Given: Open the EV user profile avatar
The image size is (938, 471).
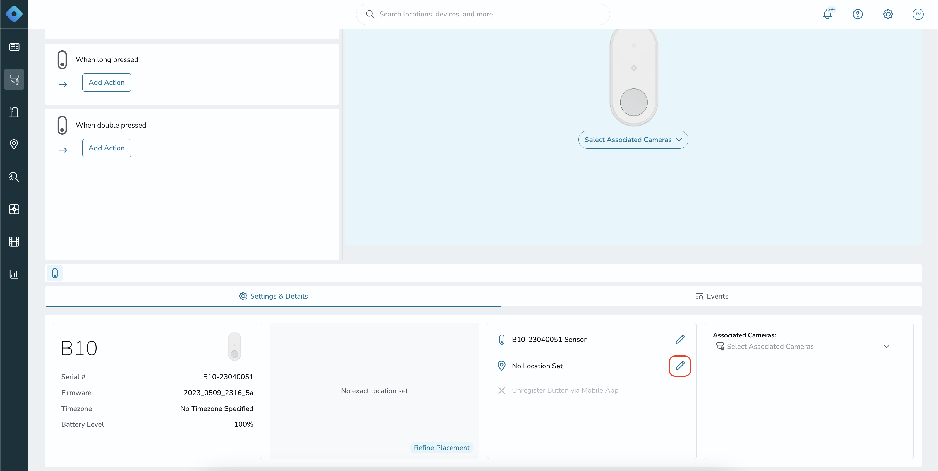Looking at the screenshot, I should tap(918, 14).
